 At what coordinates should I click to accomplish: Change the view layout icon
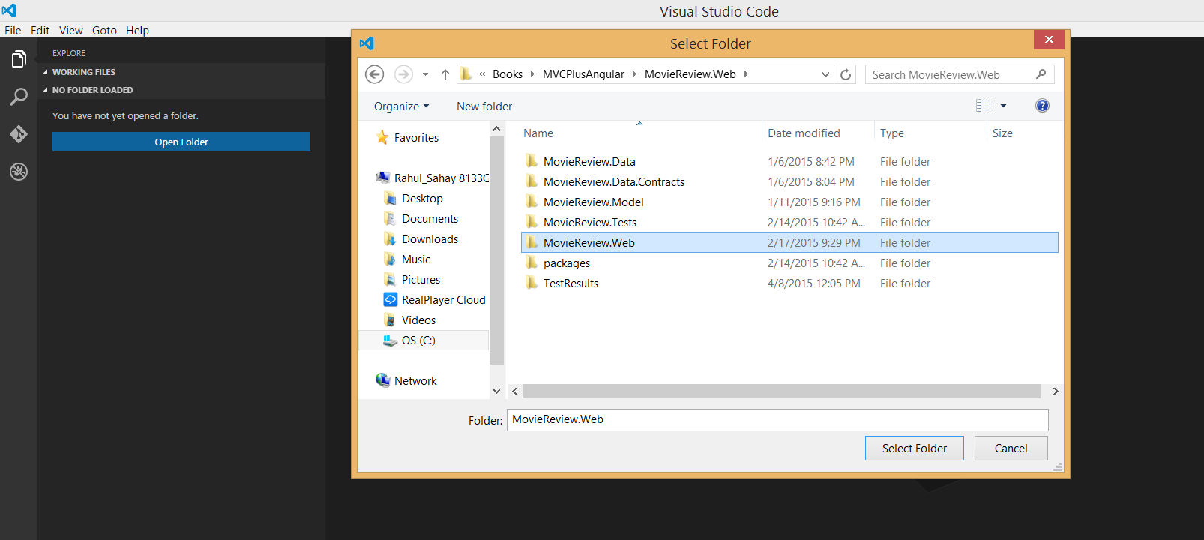984,106
